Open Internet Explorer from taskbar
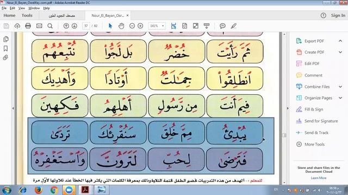The image size is (348, 195). click(22, 190)
